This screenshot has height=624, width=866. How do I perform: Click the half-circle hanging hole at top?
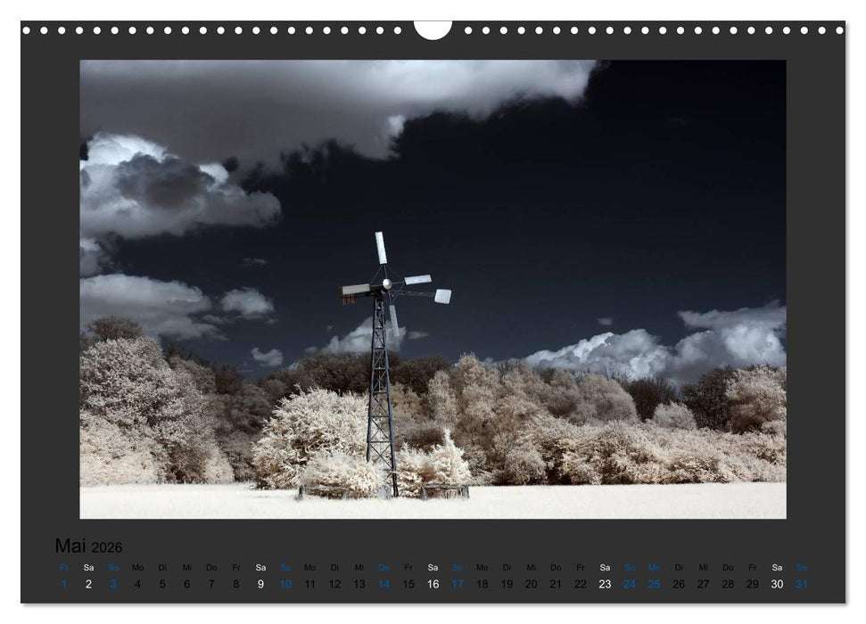pos(433,29)
